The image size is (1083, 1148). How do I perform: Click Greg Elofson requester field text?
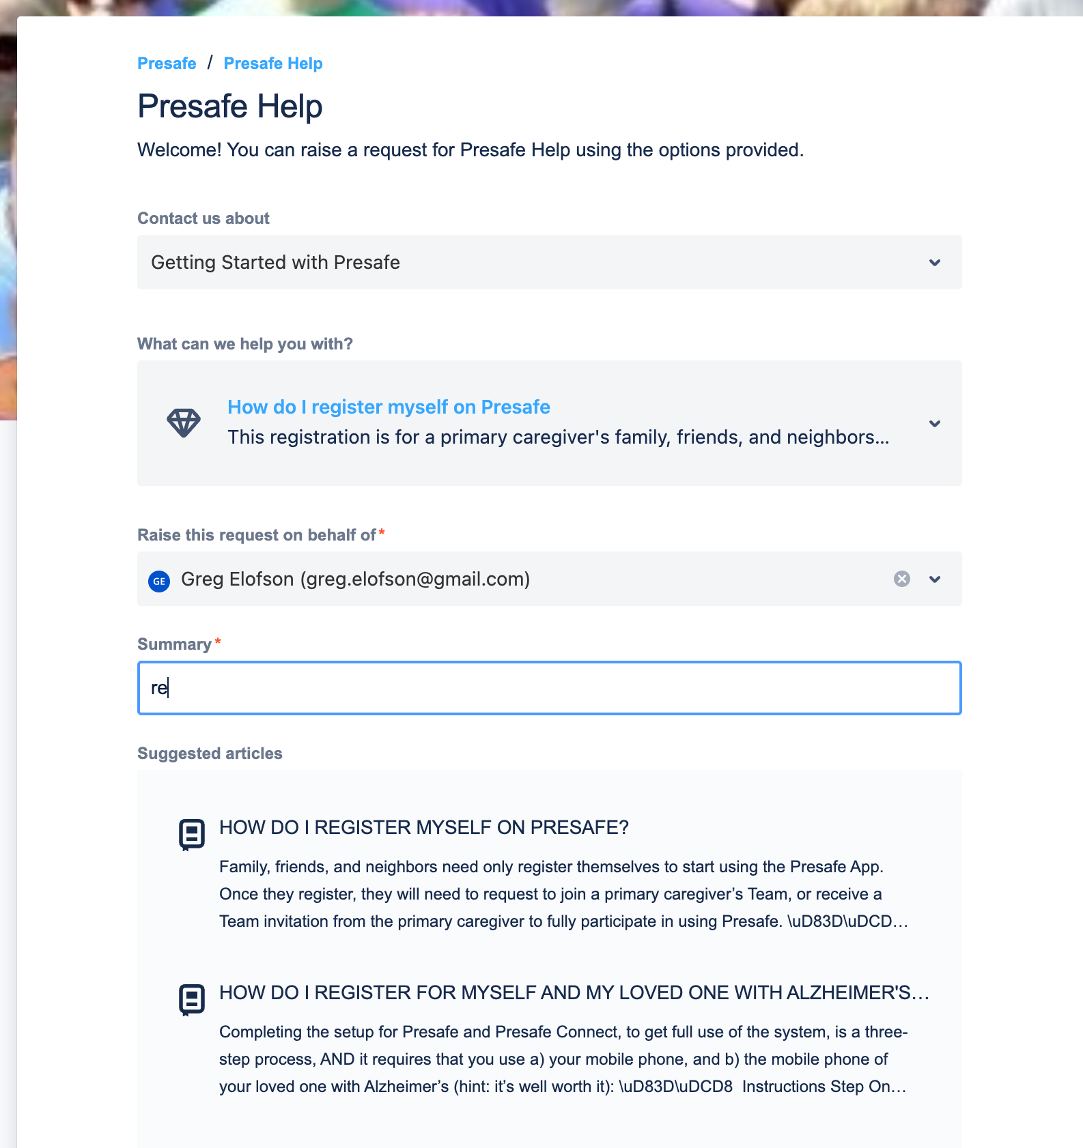point(355,579)
